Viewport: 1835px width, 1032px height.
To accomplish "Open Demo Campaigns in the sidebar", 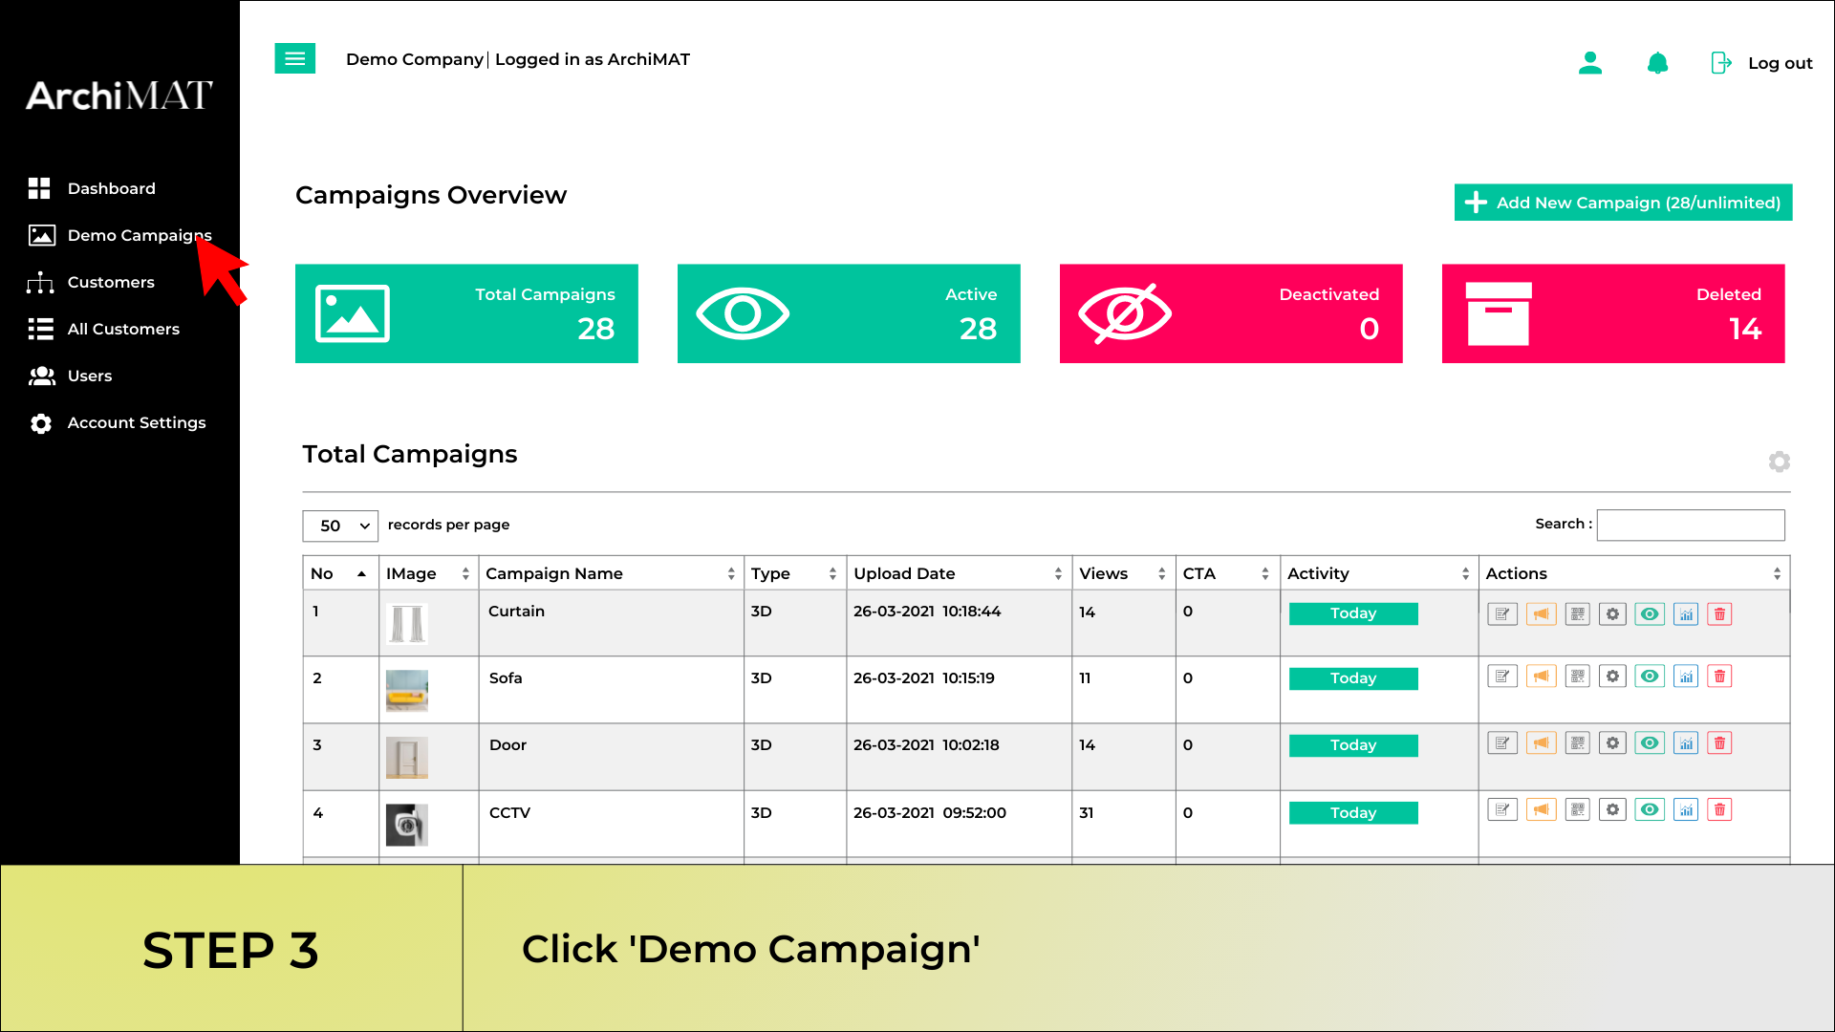I will [139, 235].
